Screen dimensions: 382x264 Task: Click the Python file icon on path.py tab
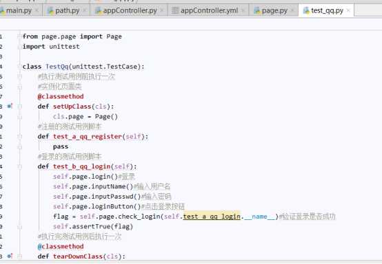click(x=50, y=11)
